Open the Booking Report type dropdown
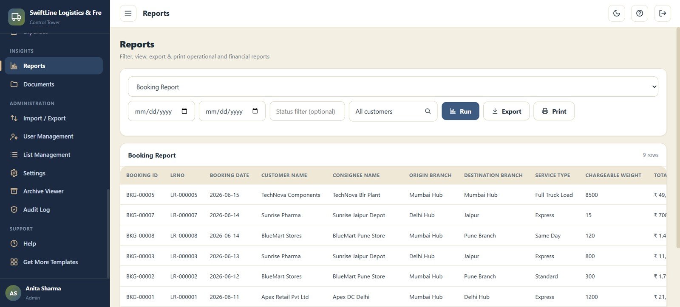680x307 pixels. [x=393, y=87]
